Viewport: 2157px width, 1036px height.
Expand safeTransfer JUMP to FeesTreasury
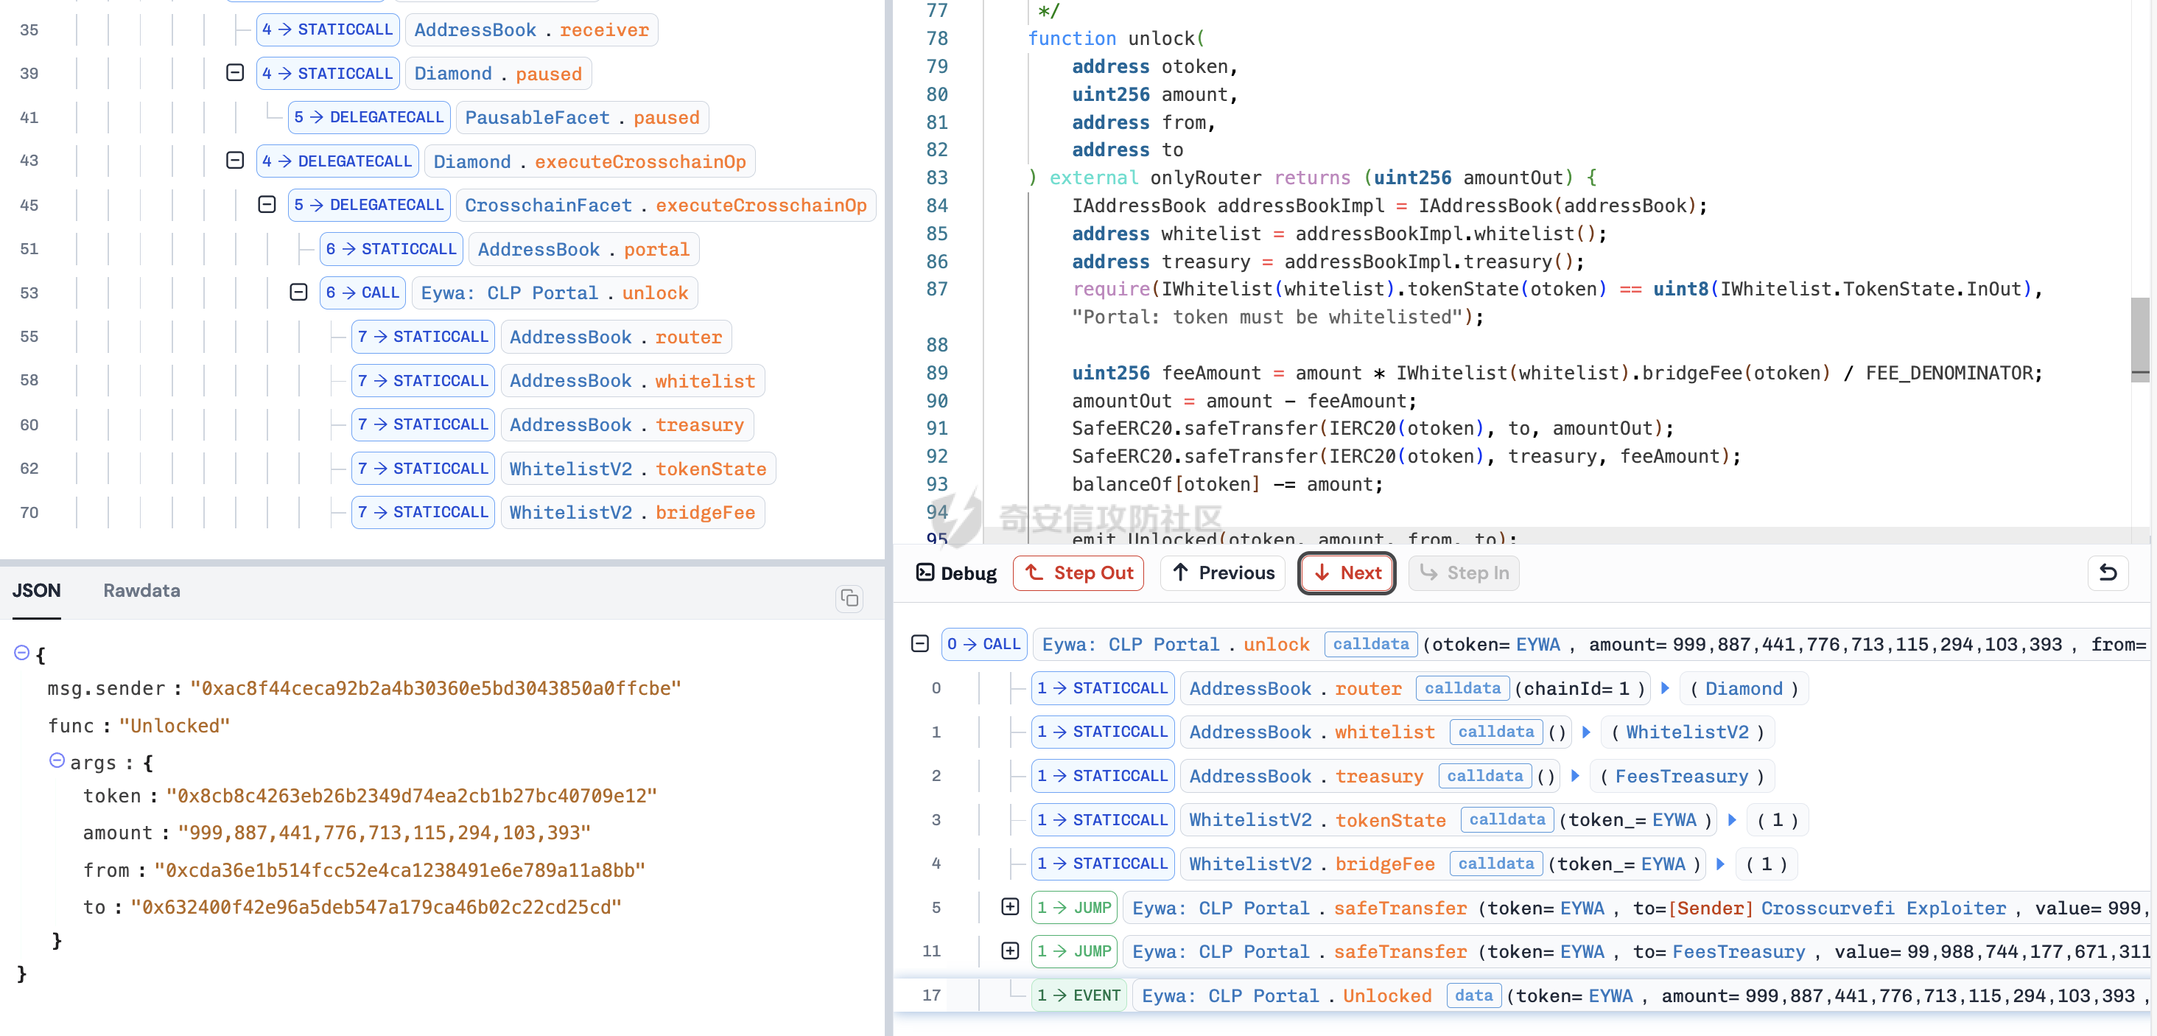(x=1010, y=951)
